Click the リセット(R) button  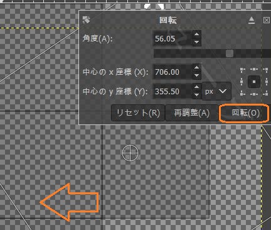(138, 113)
